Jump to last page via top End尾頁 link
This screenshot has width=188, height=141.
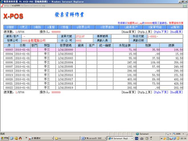pyautogui.click(x=176, y=32)
